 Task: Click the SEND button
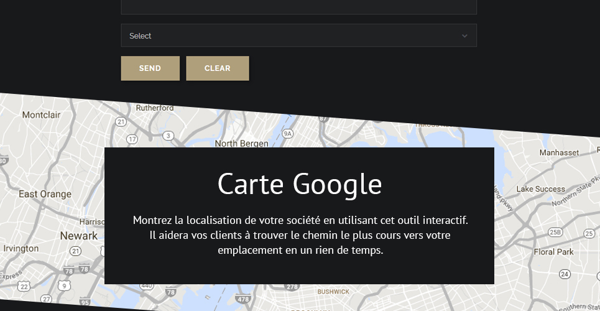150,68
